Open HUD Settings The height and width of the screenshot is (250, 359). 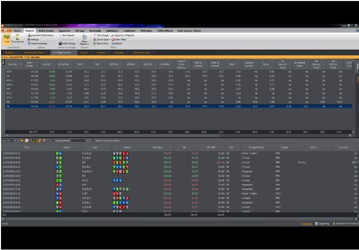[x=67, y=43]
